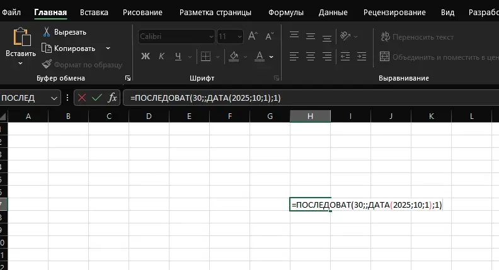The image size is (499, 270).
Task: Click the Wrap Text (Переносить текст) icon
Action: [x=384, y=37]
